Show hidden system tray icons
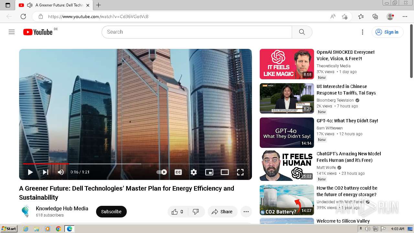The image size is (414, 233). click(x=361, y=229)
